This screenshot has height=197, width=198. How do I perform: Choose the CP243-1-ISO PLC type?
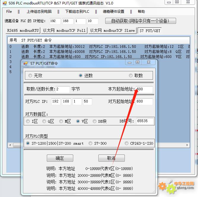pyautogui.click(x=127, y=143)
